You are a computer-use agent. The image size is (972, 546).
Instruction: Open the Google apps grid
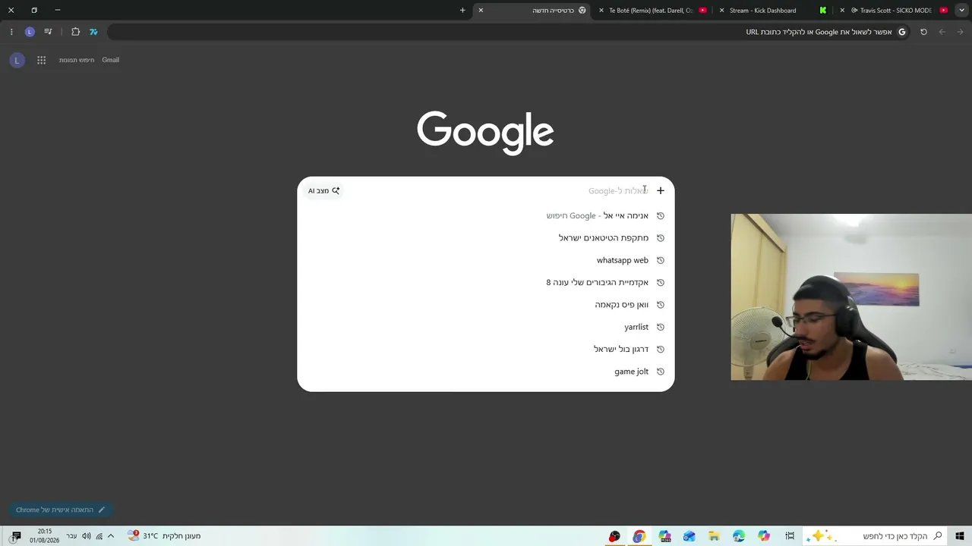42,60
